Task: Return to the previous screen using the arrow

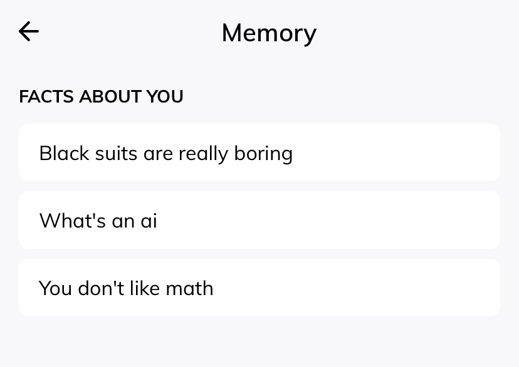Action: [29, 31]
